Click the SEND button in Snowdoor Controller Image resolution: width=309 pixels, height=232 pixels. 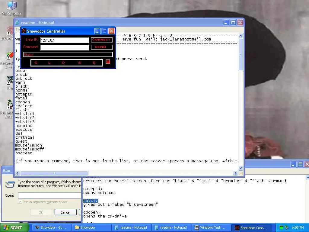[x=102, y=47]
